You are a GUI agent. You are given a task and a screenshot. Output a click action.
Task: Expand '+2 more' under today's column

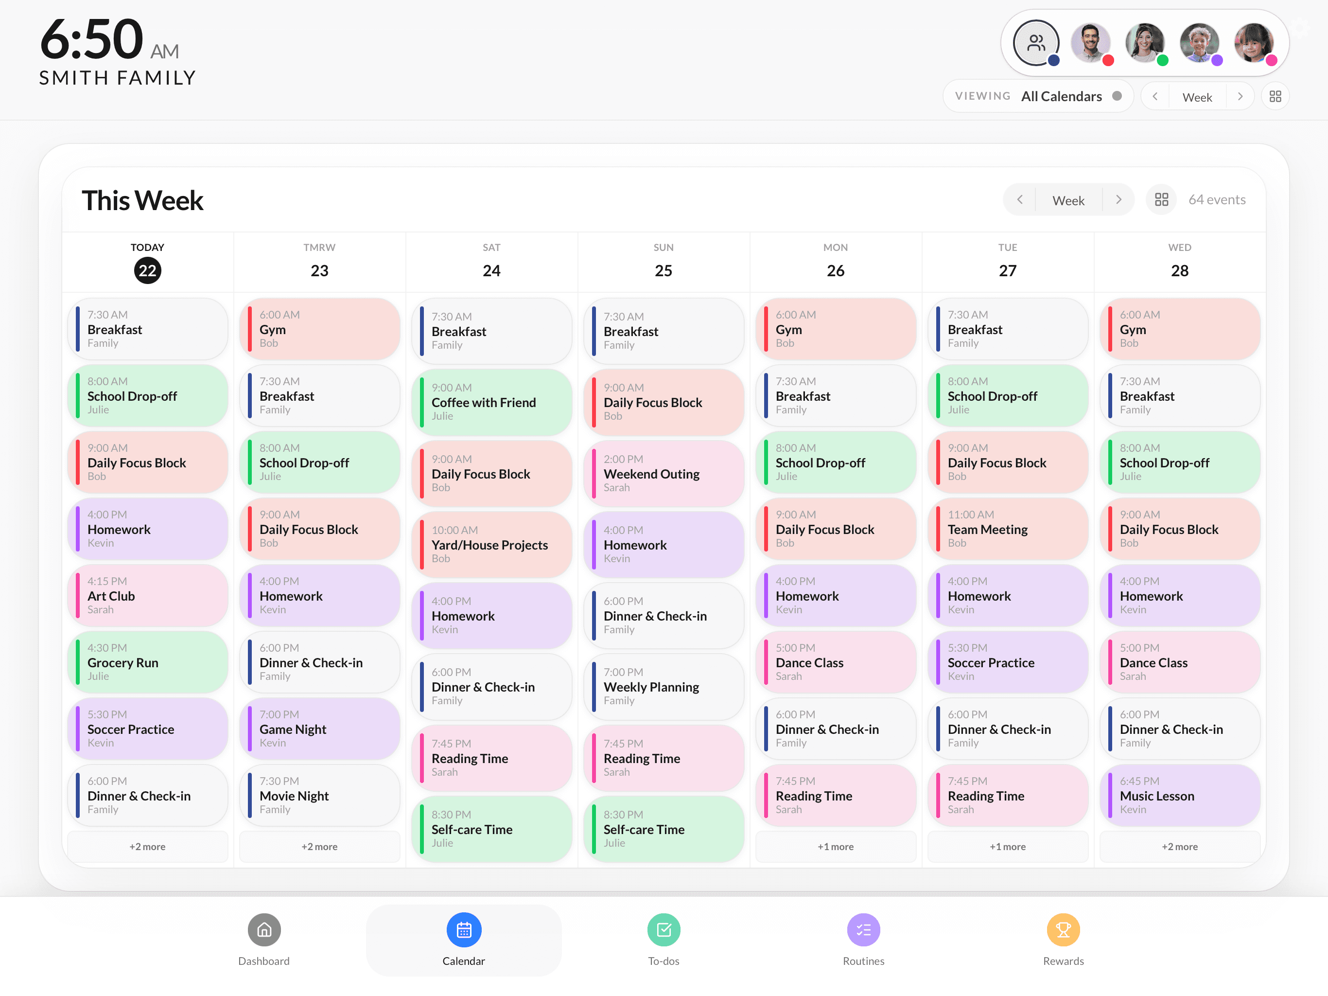[147, 846]
